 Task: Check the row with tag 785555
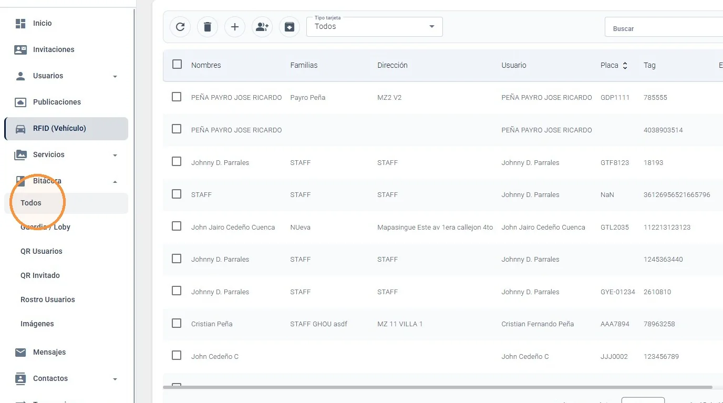pos(177,97)
